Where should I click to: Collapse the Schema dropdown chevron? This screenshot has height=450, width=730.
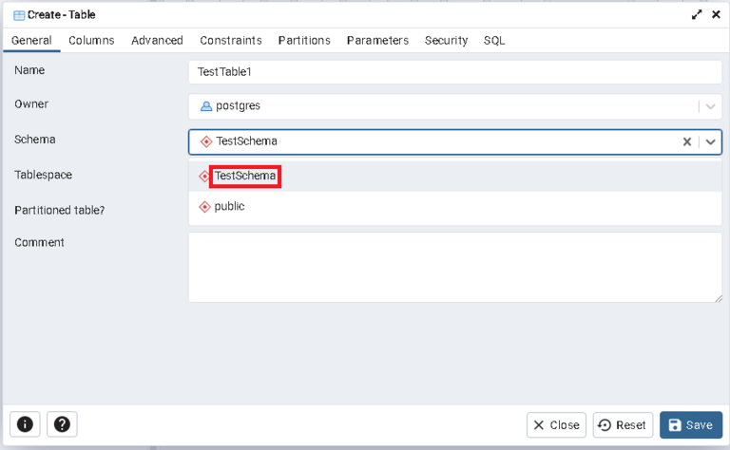(x=710, y=141)
